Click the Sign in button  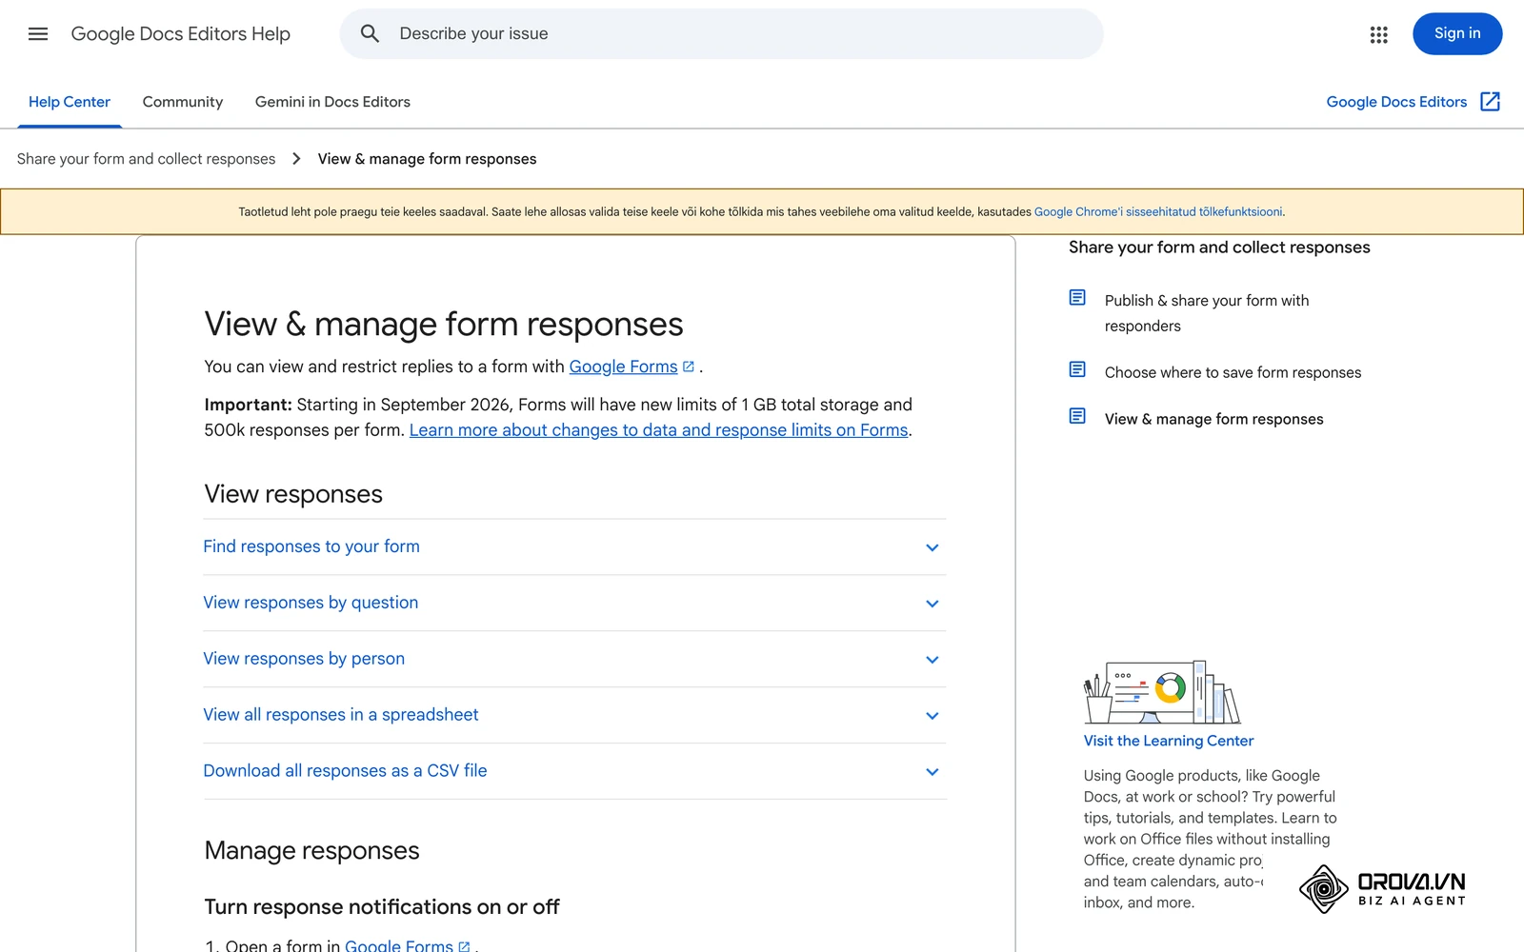coord(1457,34)
